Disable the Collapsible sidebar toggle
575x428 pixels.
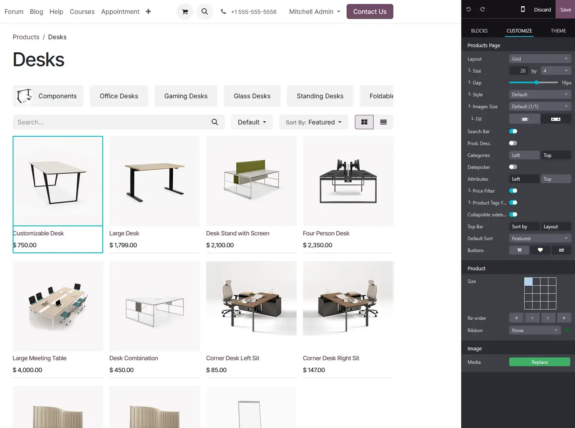513,214
